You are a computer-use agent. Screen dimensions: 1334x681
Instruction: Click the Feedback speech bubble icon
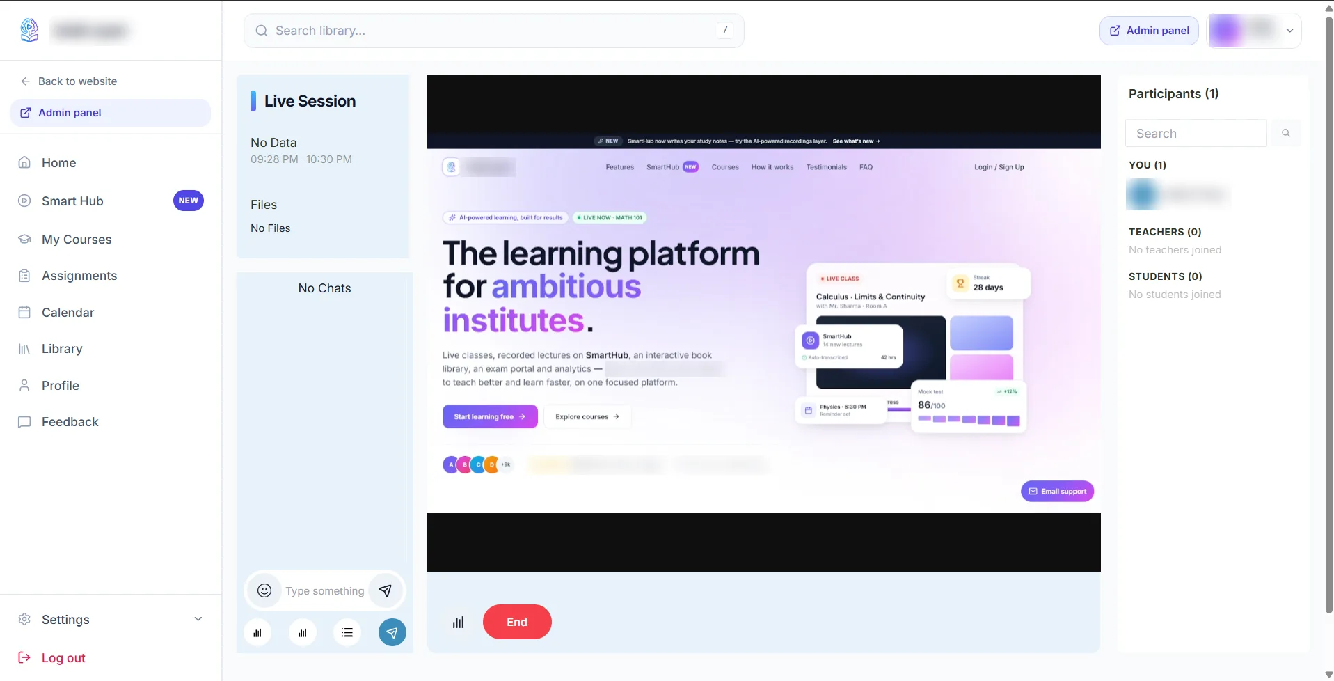point(24,422)
